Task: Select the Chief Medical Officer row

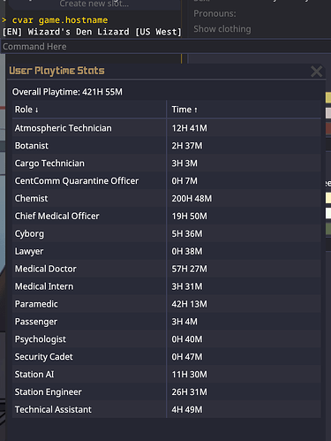Action: (167, 216)
